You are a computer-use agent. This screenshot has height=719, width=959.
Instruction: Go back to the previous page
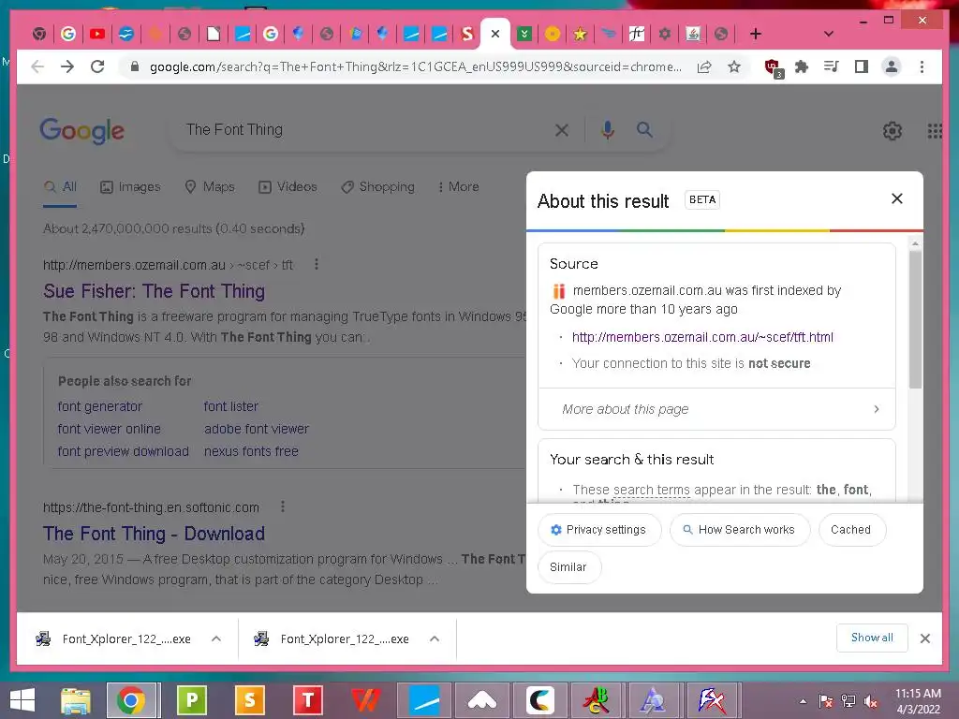click(x=37, y=66)
